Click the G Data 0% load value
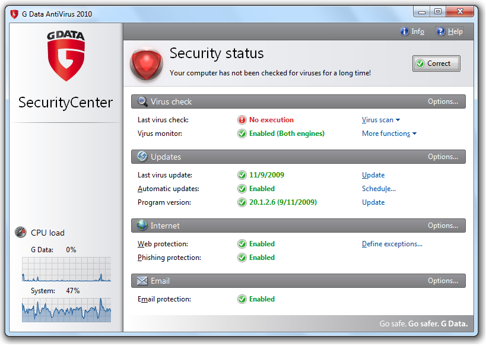This screenshot has width=486, height=346. coord(71,250)
